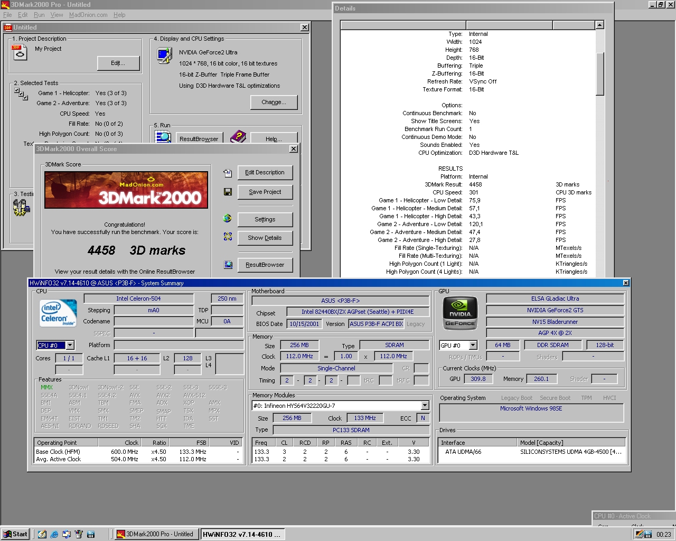Open the Infineon memory module dropdown
This screenshot has width=676, height=541.
click(425, 405)
